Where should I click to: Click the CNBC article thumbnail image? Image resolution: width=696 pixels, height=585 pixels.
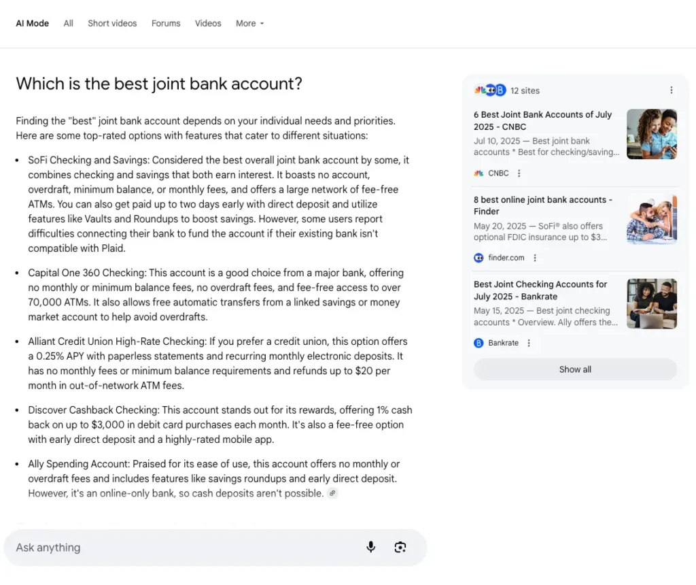coord(652,134)
